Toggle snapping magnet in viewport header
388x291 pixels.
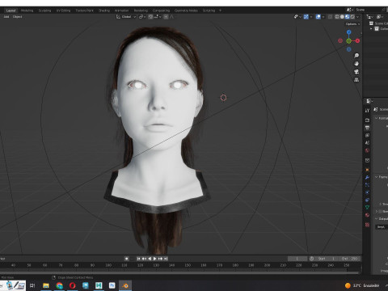[x=150, y=17]
